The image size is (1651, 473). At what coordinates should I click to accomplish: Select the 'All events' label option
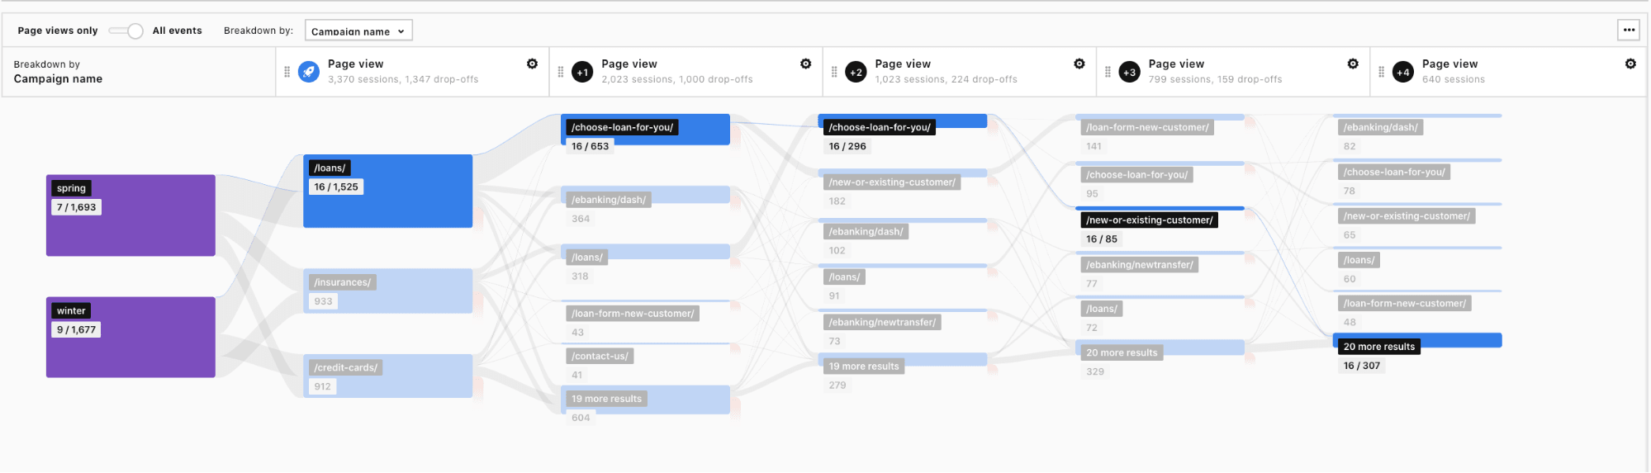tap(177, 31)
